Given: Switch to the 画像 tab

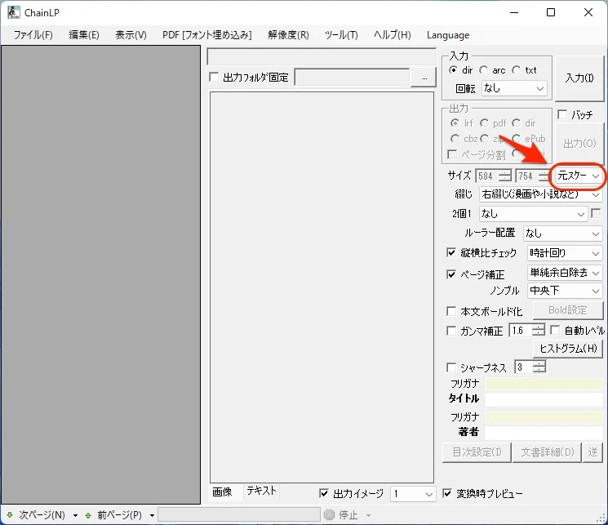Looking at the screenshot, I should point(222,492).
